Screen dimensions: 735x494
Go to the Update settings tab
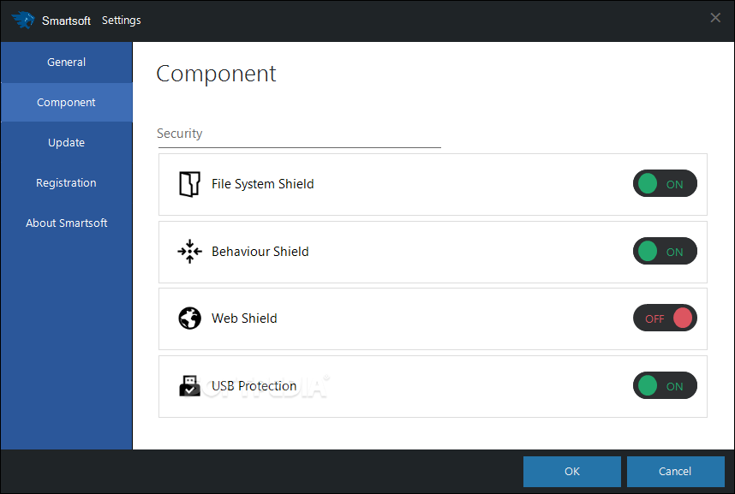click(67, 143)
